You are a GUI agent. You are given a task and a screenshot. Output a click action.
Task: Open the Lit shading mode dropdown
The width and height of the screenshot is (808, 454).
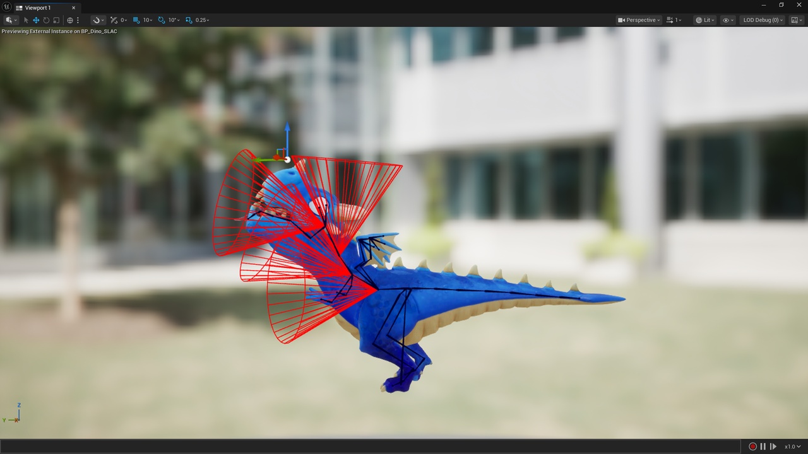pos(704,20)
